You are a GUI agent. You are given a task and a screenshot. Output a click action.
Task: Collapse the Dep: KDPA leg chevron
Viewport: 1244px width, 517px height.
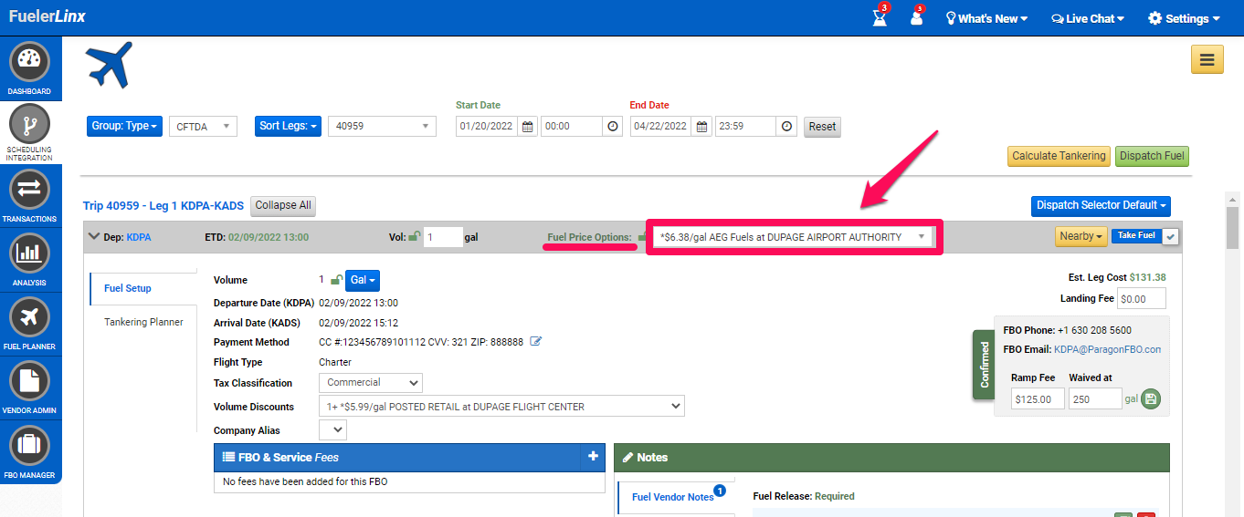93,236
